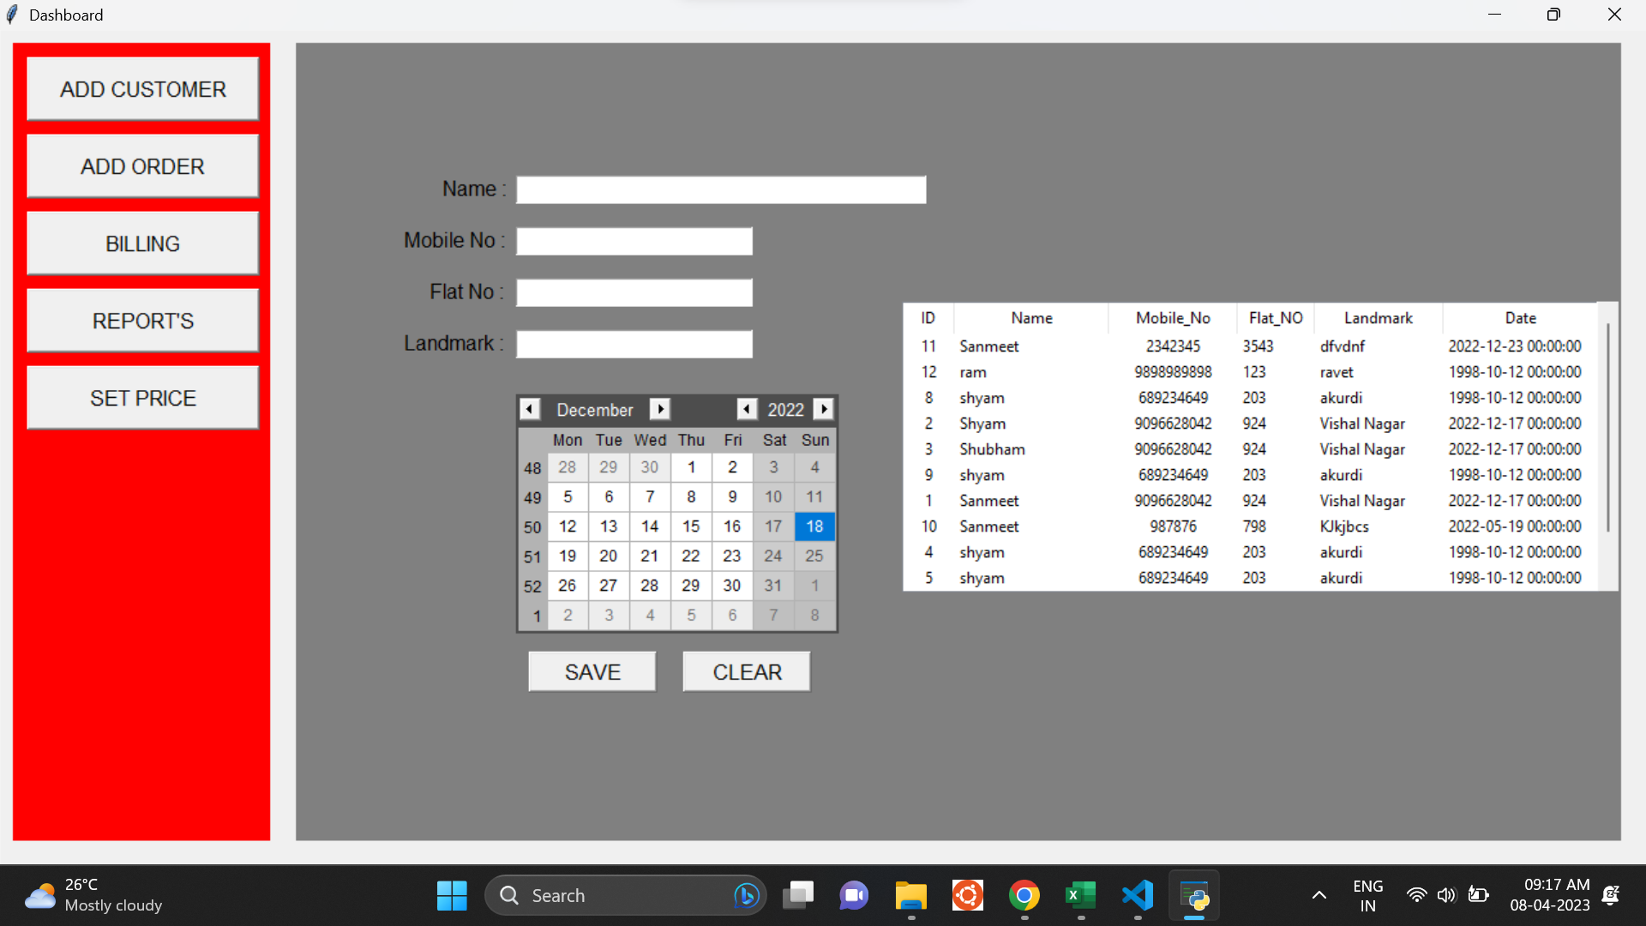Open Visual Studio Code from taskbar
1646x926 pixels.
[1138, 896]
